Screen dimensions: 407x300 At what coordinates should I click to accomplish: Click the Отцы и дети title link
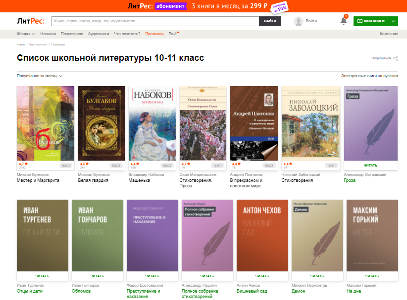coord(30,291)
